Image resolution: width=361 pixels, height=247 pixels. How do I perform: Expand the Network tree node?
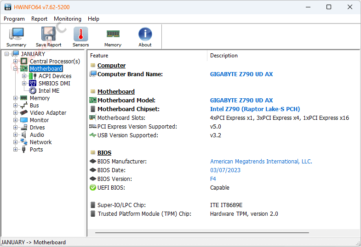pos(15,142)
